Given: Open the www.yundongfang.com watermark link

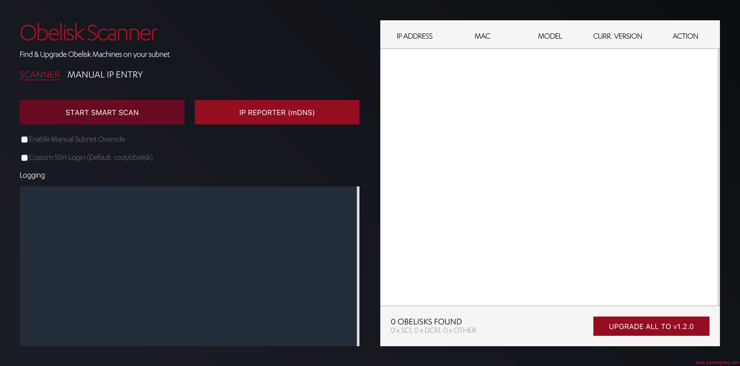Looking at the screenshot, I should [x=717, y=362].
